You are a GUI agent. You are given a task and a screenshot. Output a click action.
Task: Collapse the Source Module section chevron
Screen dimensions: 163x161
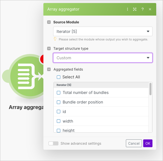(x=49, y=22)
